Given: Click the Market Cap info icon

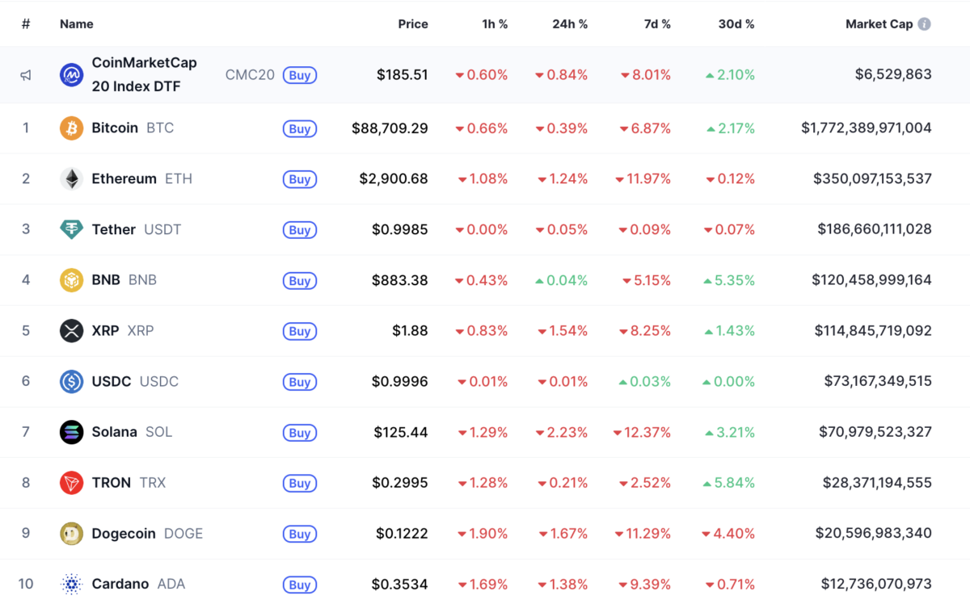Looking at the screenshot, I should [924, 24].
